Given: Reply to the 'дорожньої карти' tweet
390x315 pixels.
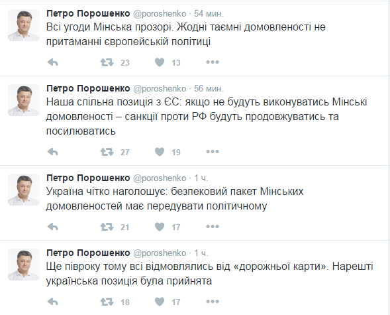Looking at the screenshot, I should tap(53, 302).
